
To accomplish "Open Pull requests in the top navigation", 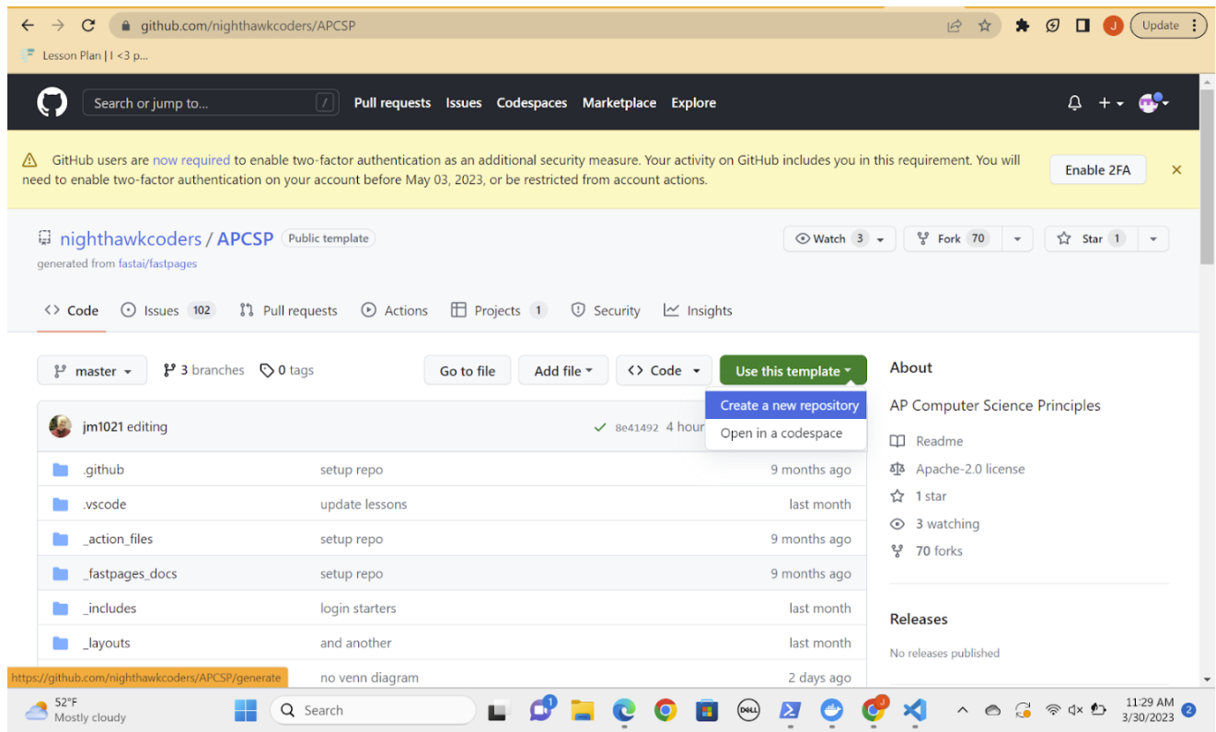I will pyautogui.click(x=392, y=103).
